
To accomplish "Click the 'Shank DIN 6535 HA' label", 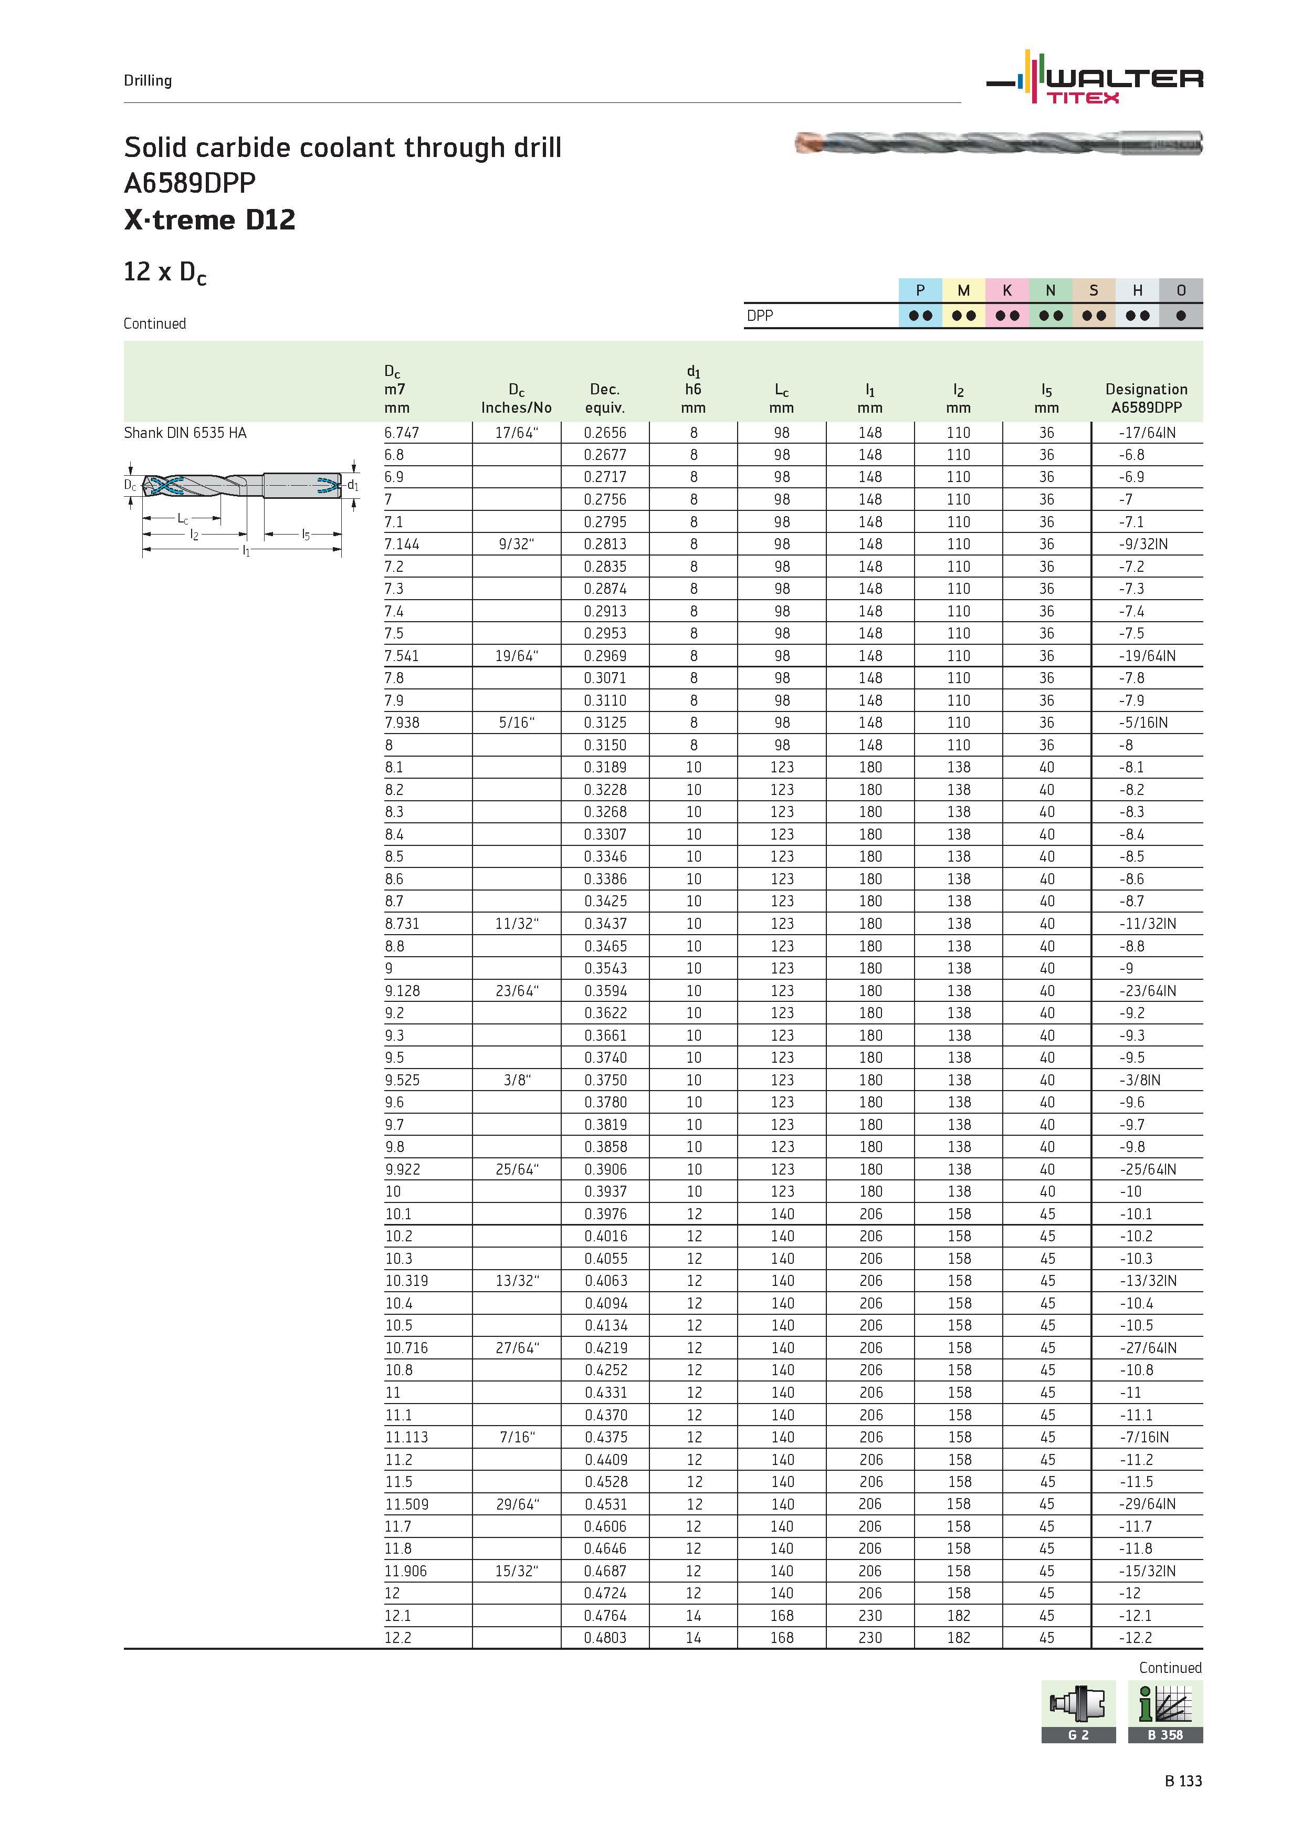I will pyautogui.click(x=185, y=433).
